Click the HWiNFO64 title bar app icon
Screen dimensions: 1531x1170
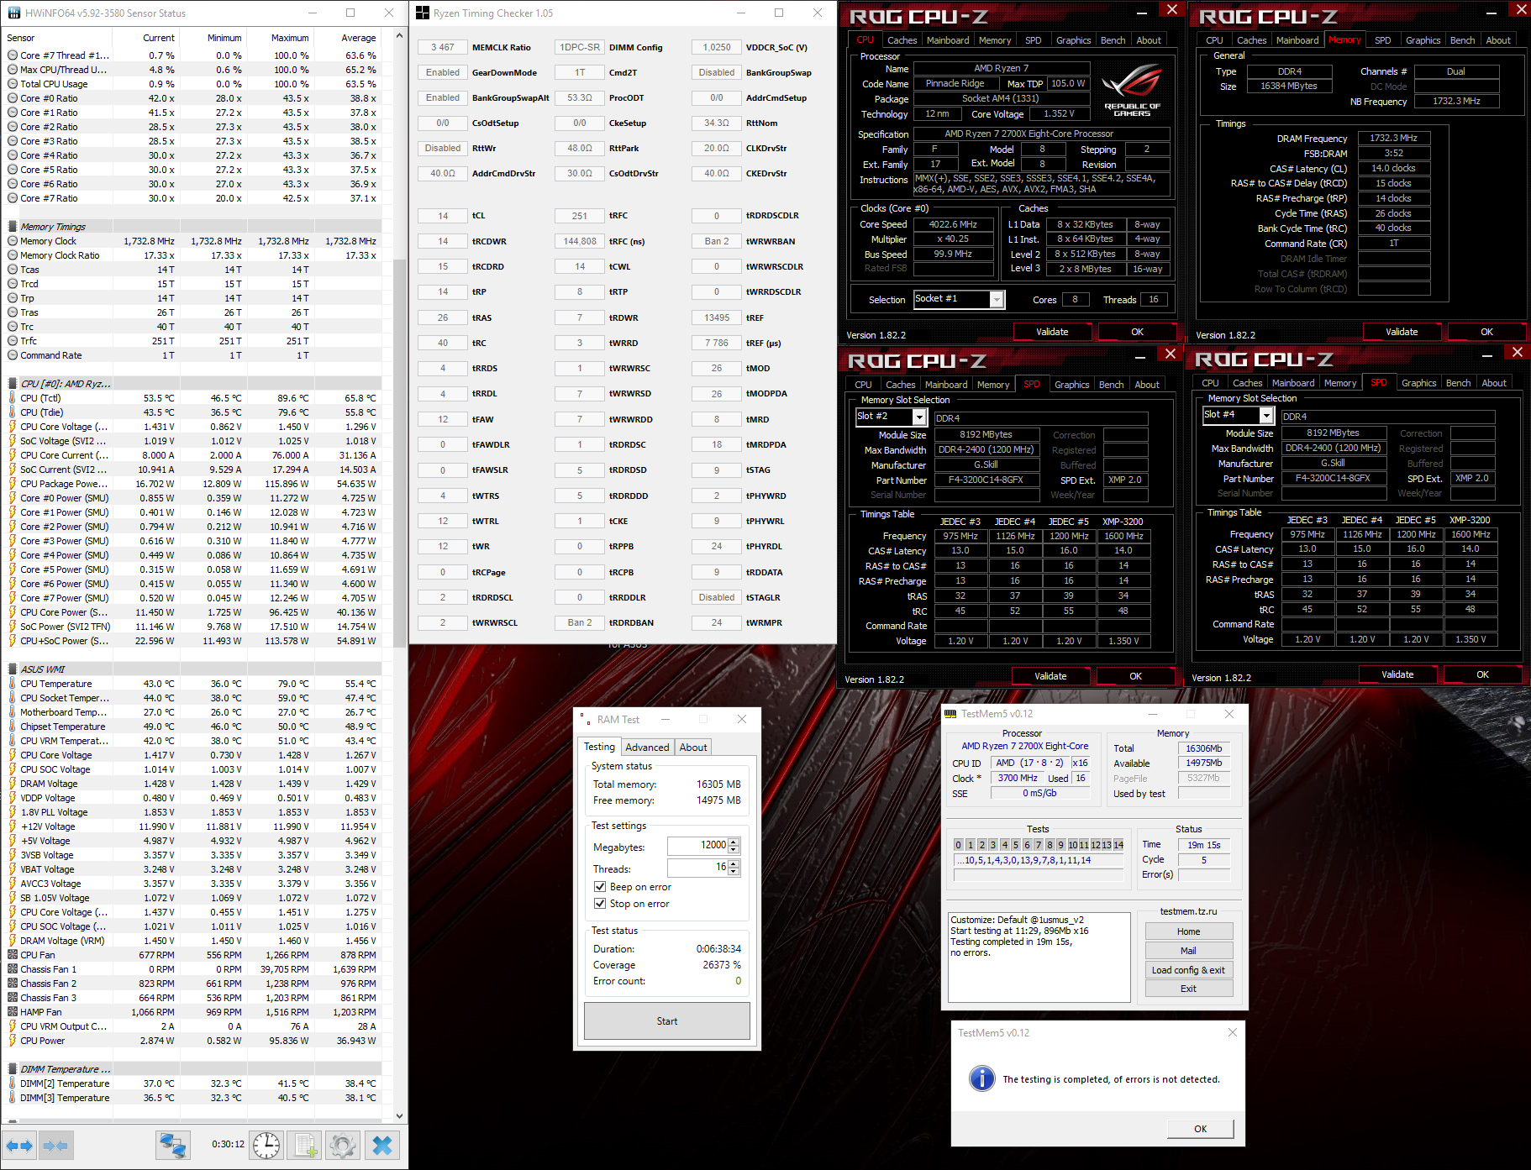(x=13, y=13)
